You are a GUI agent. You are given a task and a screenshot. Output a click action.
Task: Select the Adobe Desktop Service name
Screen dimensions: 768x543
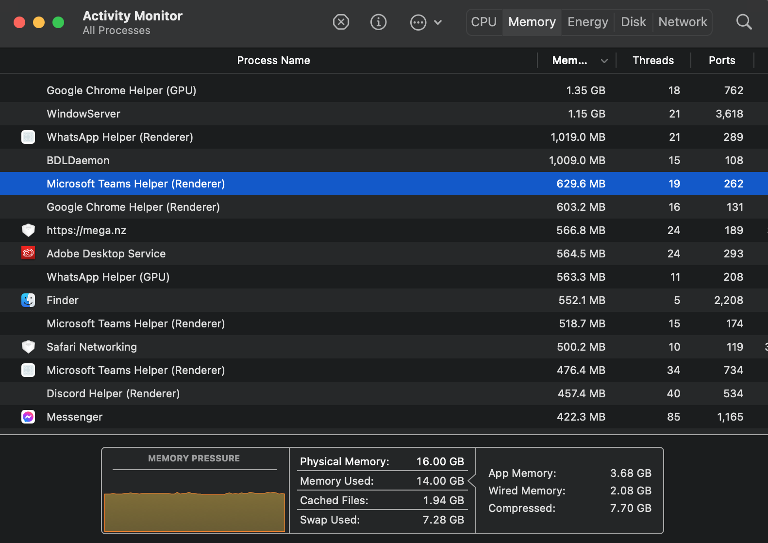pos(106,254)
